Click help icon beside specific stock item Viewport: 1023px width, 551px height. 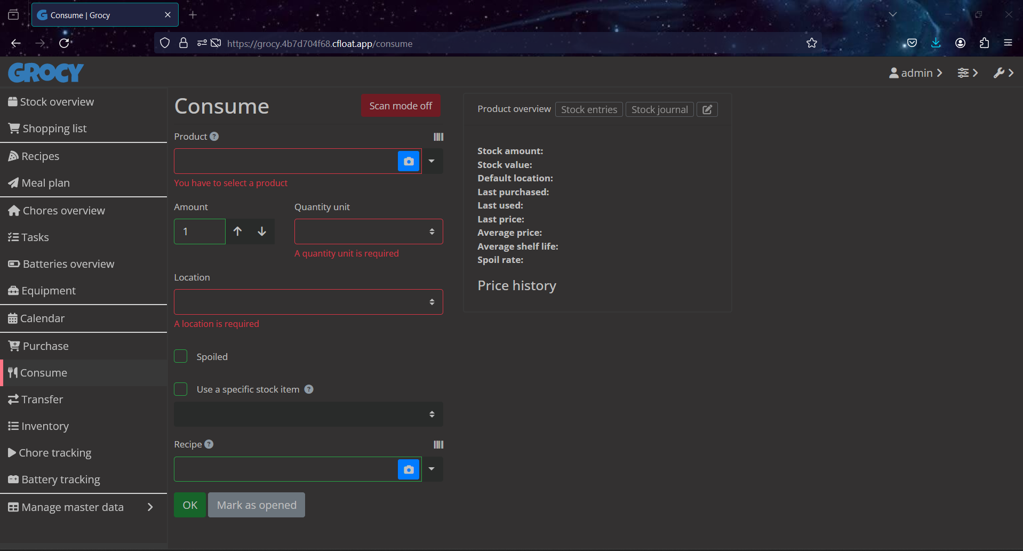(309, 389)
